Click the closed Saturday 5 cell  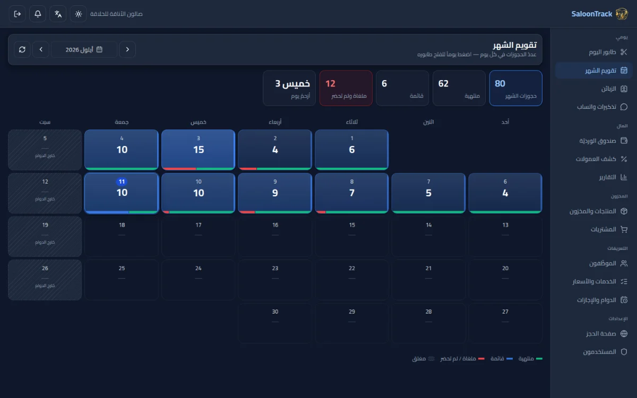tap(45, 150)
